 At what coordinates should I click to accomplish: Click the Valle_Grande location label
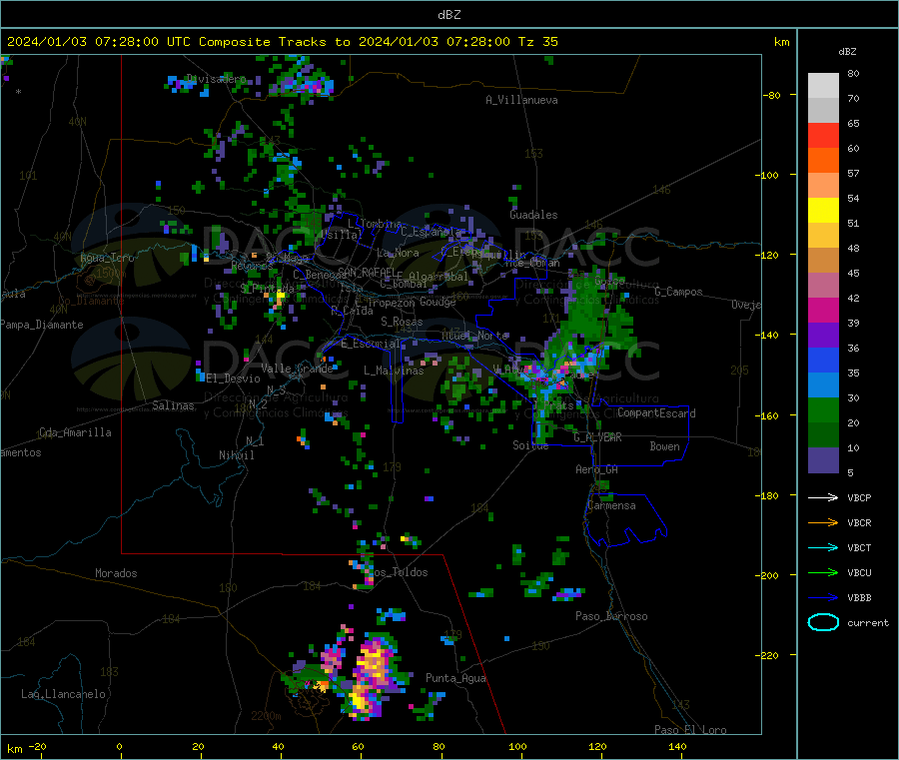pos(297,369)
